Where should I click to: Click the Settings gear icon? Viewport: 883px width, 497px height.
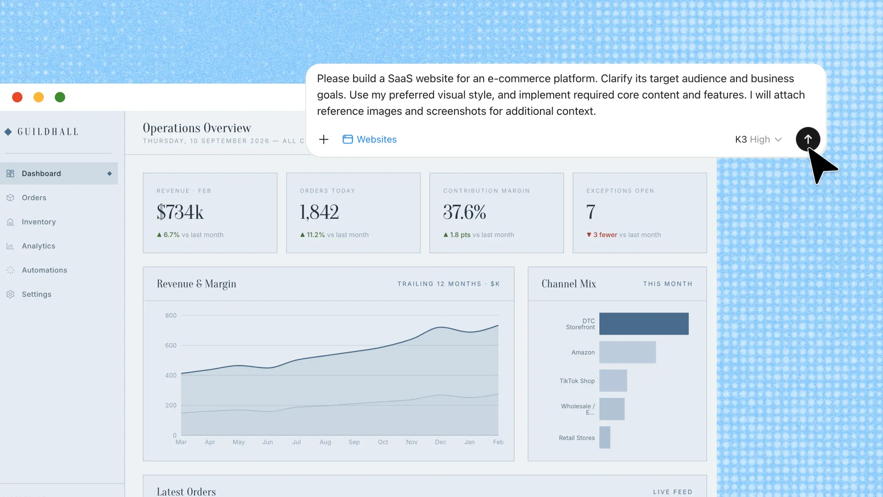click(10, 294)
